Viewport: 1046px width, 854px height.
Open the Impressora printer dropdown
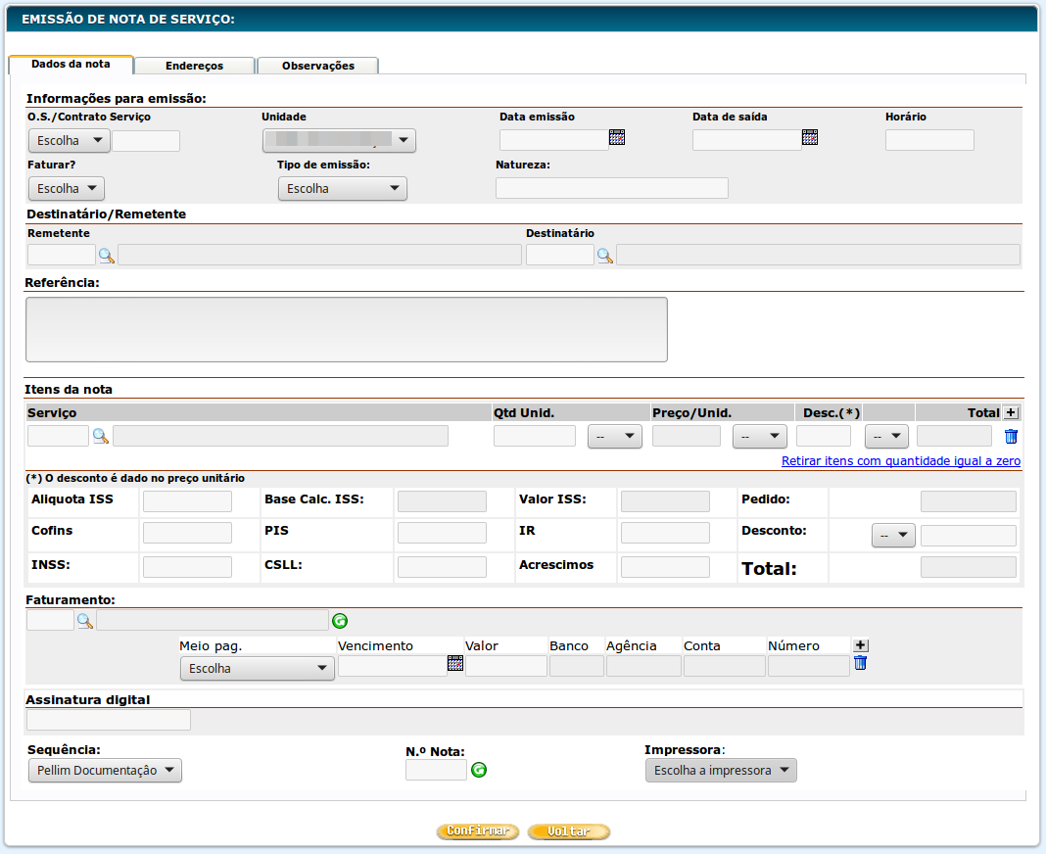[721, 771]
